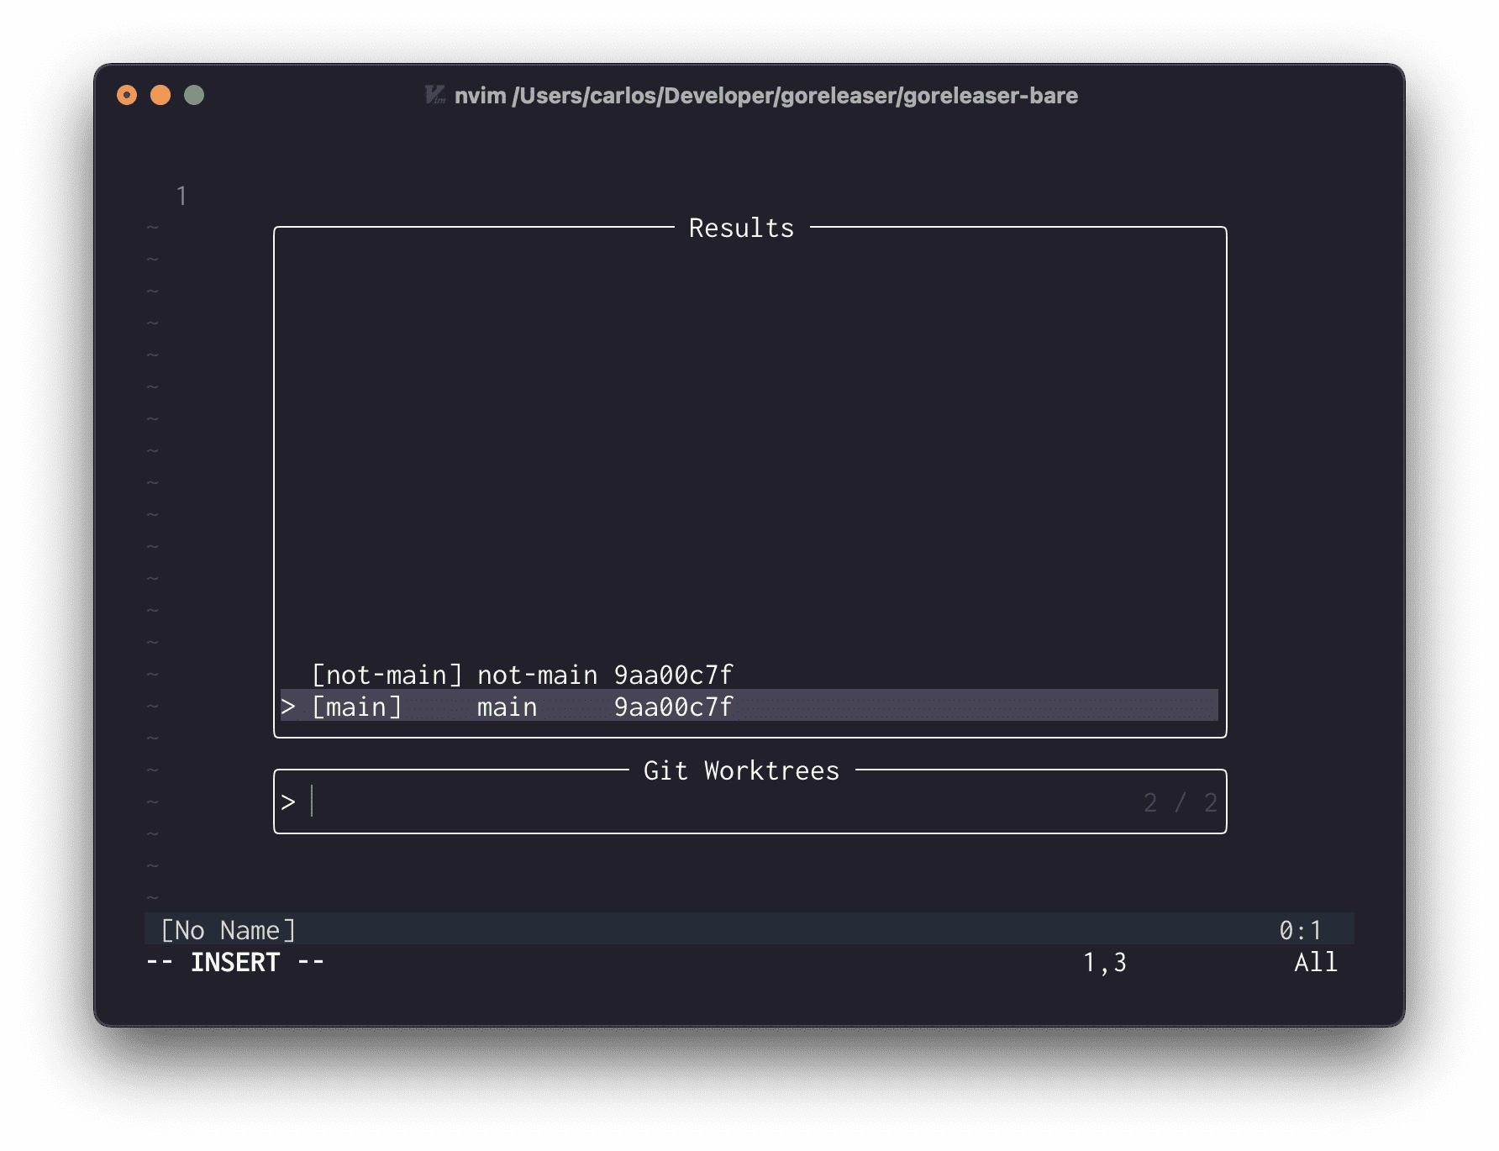Click the '1,3' cursor position indicator
The height and width of the screenshot is (1151, 1499).
point(1105,962)
